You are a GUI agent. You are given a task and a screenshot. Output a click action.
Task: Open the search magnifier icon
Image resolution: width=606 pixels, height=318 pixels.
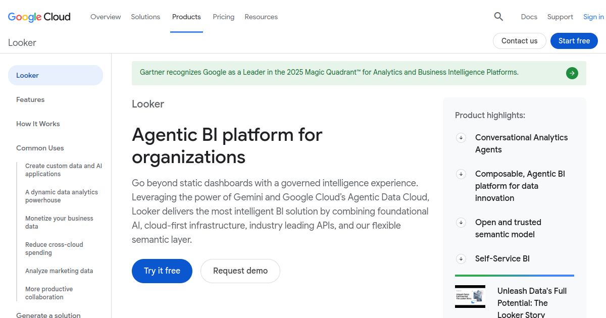(498, 17)
